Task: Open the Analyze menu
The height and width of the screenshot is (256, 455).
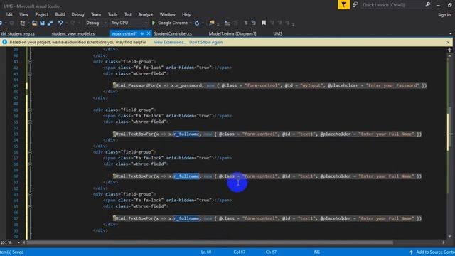Action: tap(145, 14)
